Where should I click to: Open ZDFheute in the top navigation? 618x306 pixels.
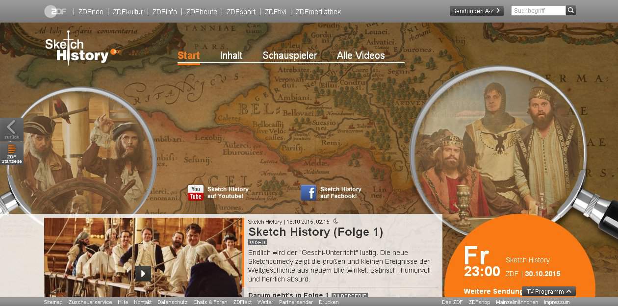(x=202, y=12)
